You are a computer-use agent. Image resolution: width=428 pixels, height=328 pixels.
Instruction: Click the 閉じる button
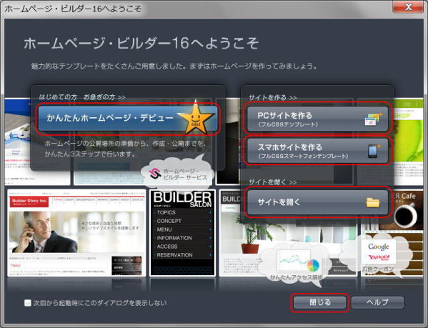pyautogui.click(x=319, y=302)
